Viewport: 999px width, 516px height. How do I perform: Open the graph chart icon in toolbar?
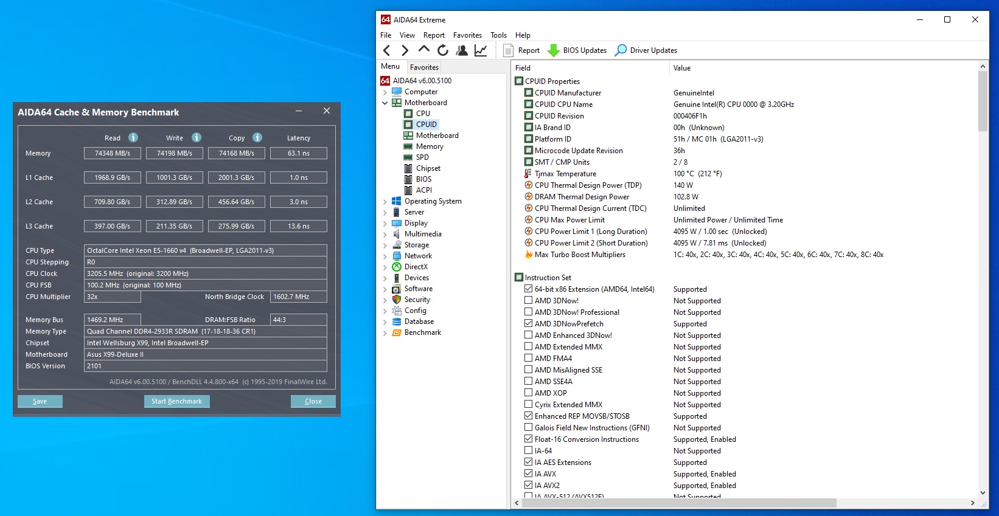(x=481, y=50)
